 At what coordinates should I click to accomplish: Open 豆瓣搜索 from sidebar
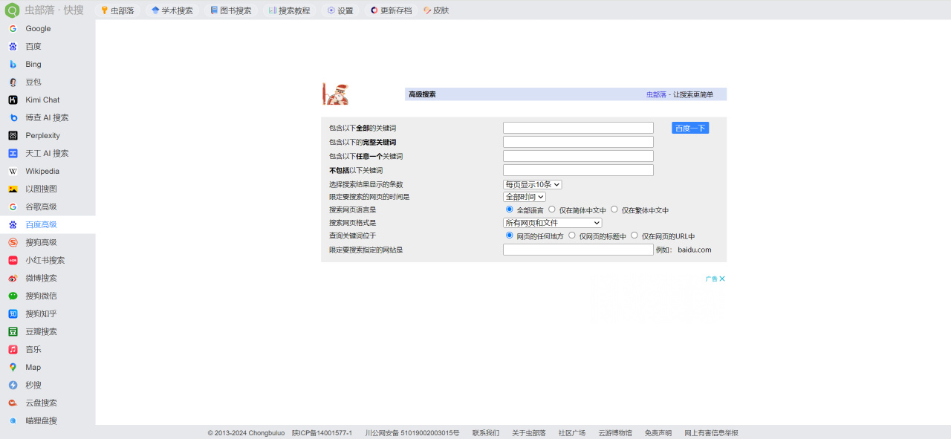pyautogui.click(x=48, y=331)
